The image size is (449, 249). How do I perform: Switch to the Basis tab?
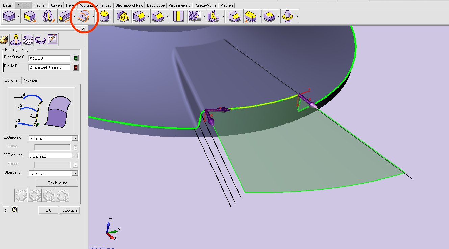point(7,5)
